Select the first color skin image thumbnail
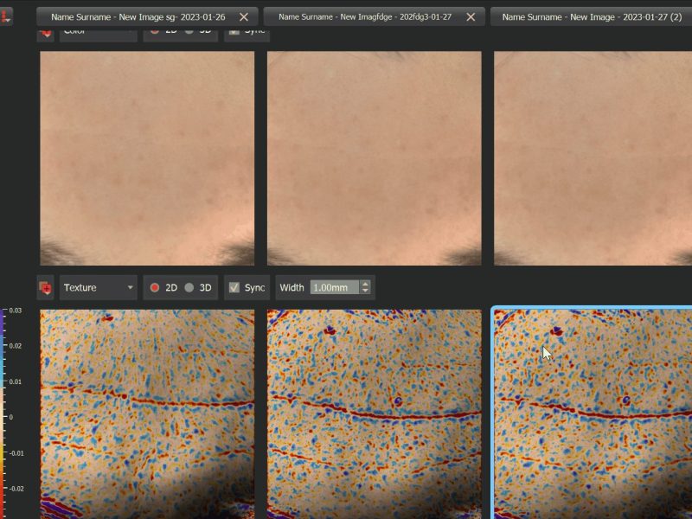 pos(147,158)
